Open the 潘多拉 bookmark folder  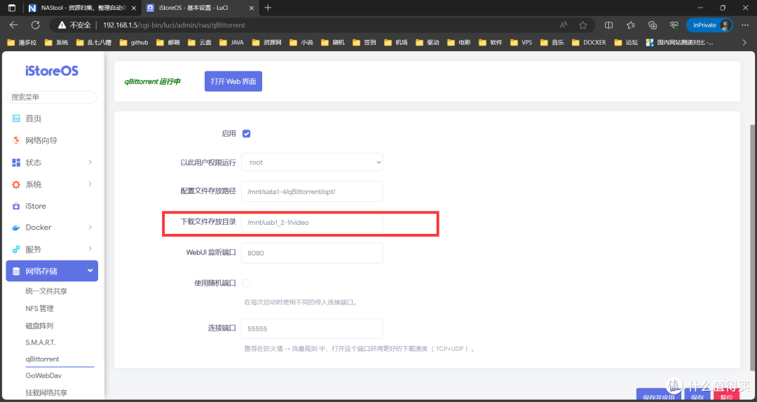click(22, 43)
